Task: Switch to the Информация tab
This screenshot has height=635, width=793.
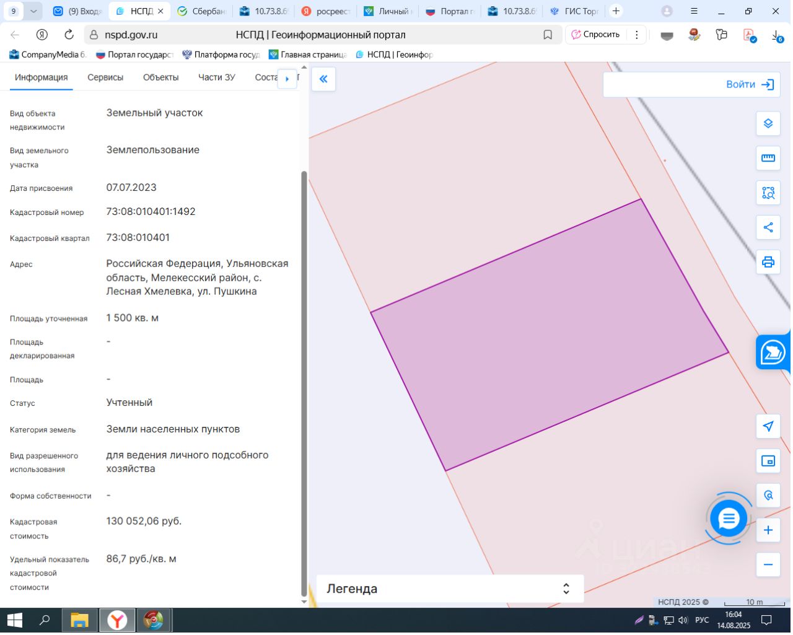Action: [42, 77]
